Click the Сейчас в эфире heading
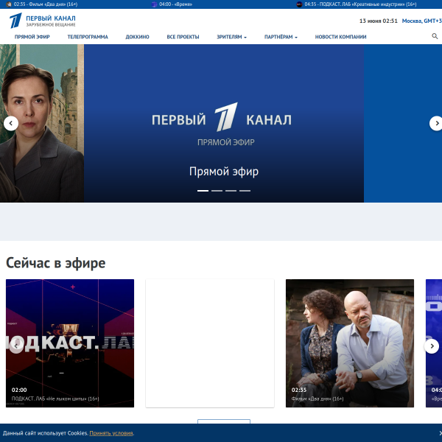442x442 pixels. coord(55,263)
